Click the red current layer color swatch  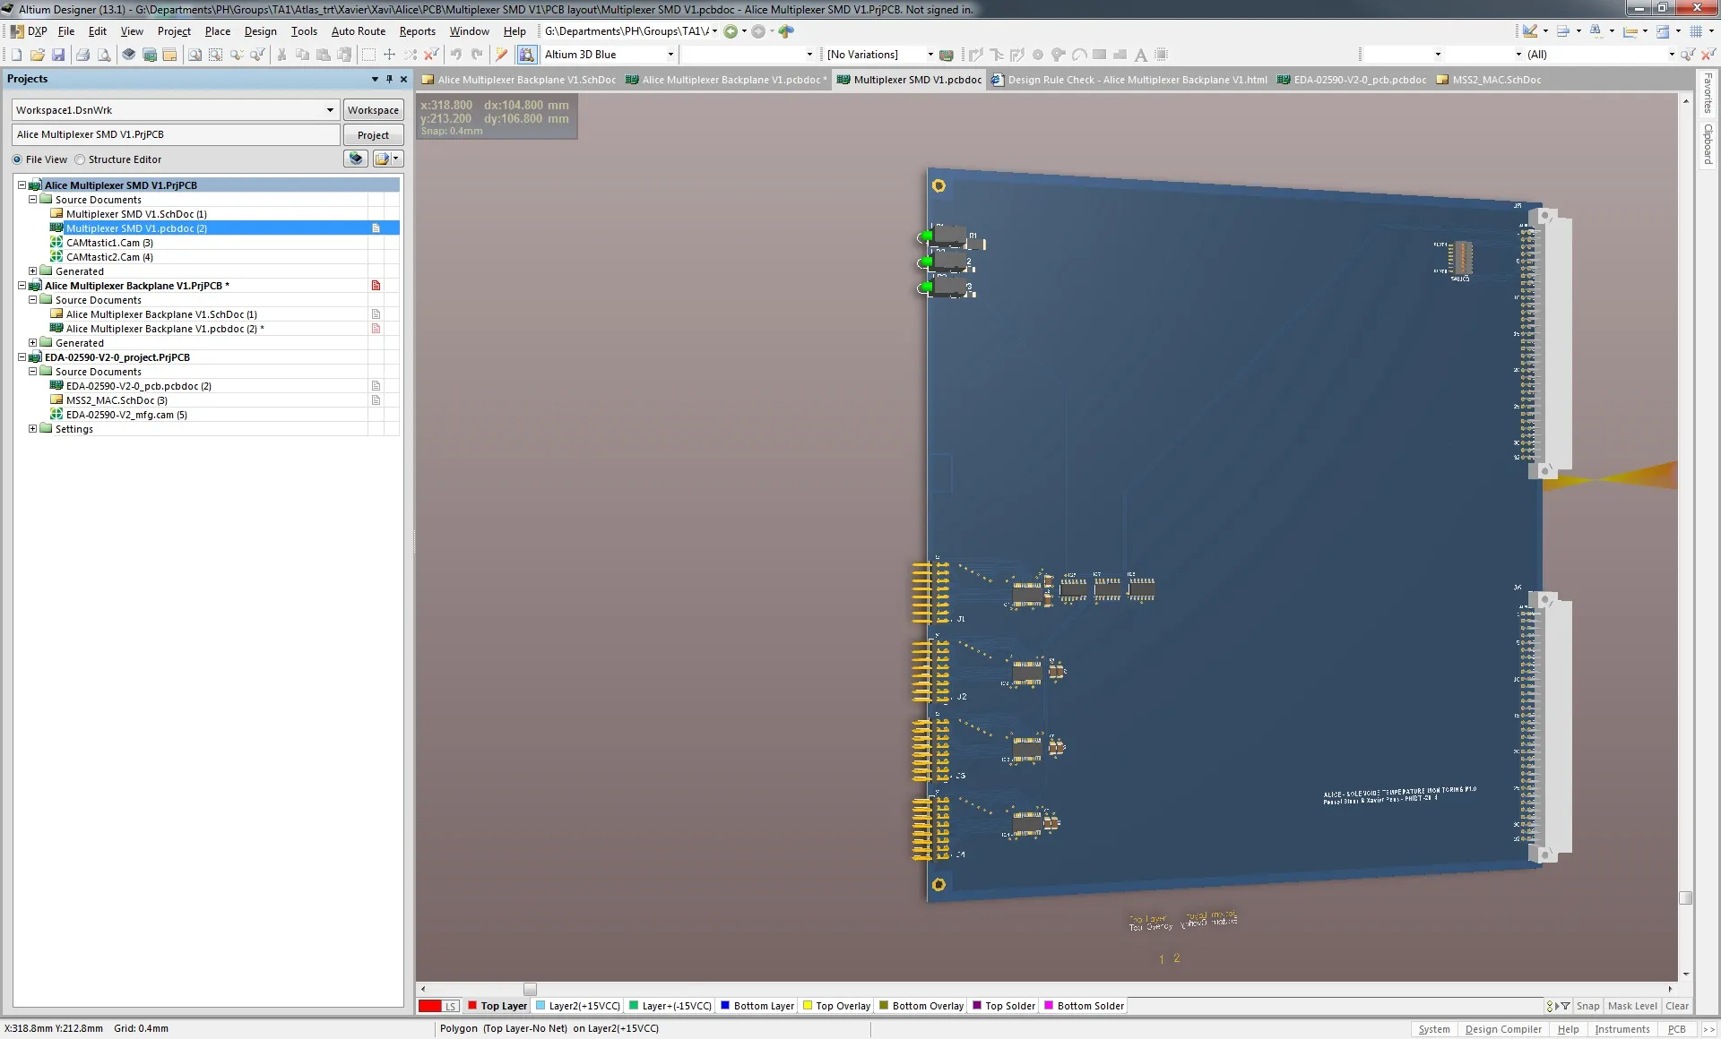[430, 1006]
